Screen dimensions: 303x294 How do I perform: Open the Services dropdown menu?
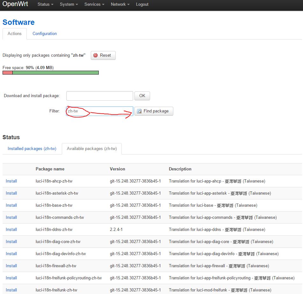pyautogui.click(x=94, y=4)
